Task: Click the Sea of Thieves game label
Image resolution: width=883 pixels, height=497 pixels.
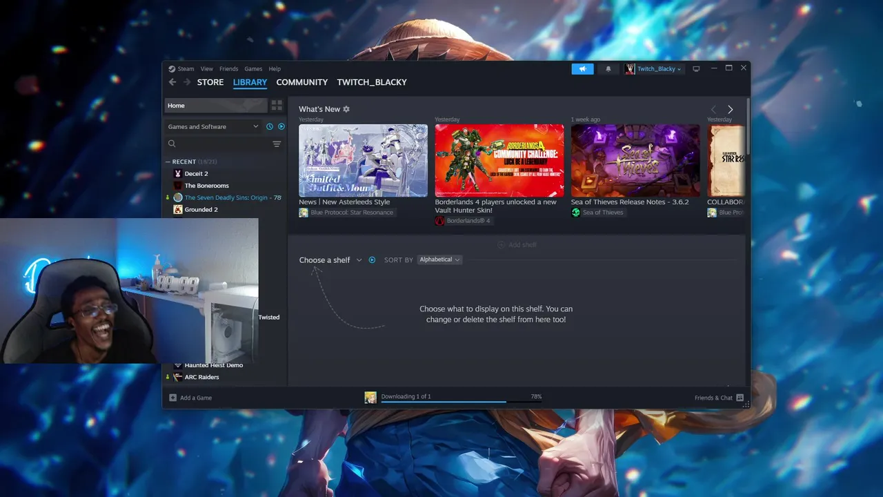Action: click(603, 213)
